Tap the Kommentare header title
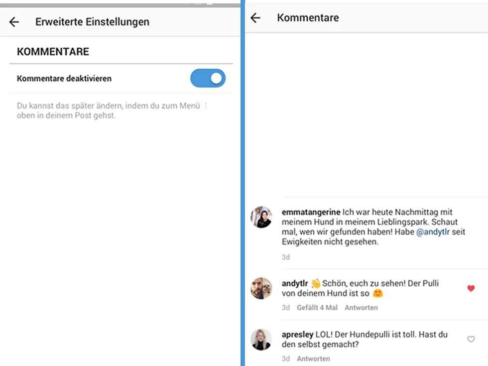The image size is (488, 366). tap(308, 18)
